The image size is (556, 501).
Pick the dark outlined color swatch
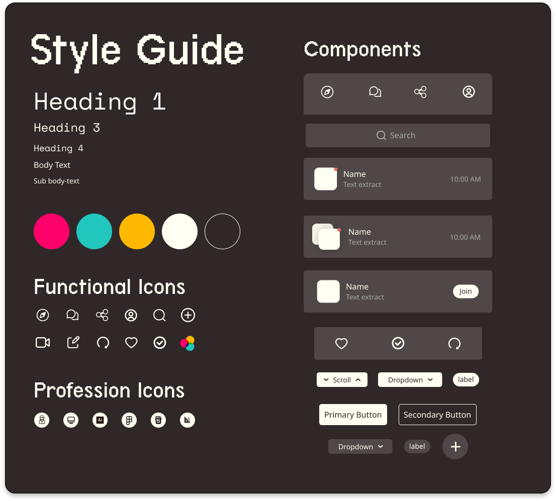222,232
